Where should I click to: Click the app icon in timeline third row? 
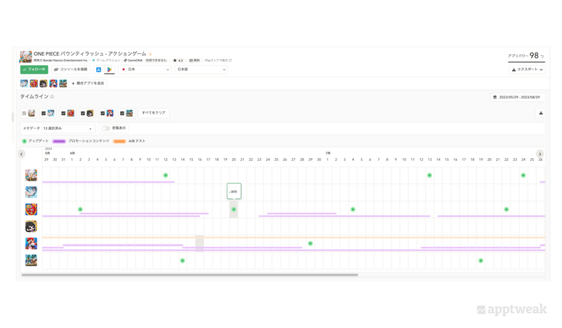[x=31, y=209]
